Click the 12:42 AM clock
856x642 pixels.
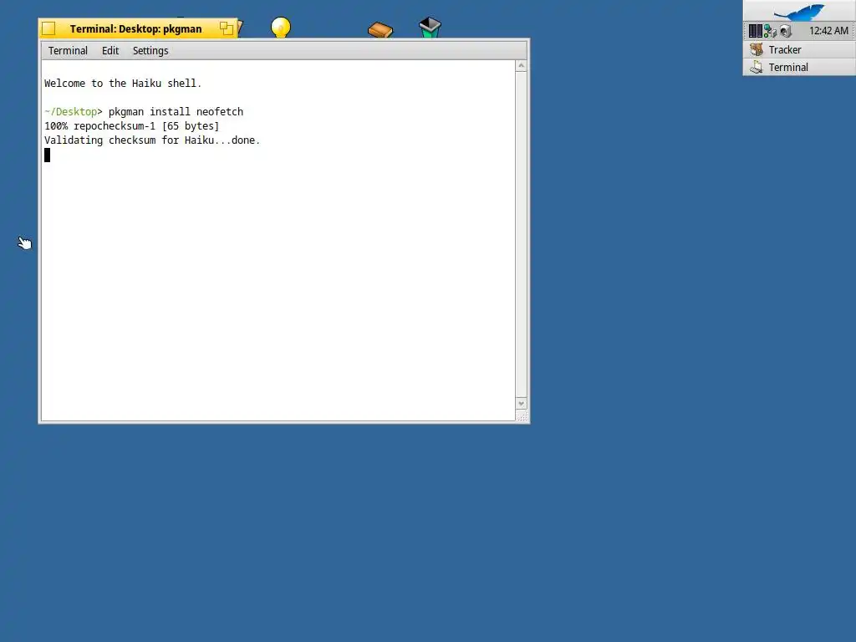[828, 31]
